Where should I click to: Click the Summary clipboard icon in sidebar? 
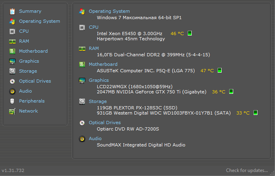12,11
